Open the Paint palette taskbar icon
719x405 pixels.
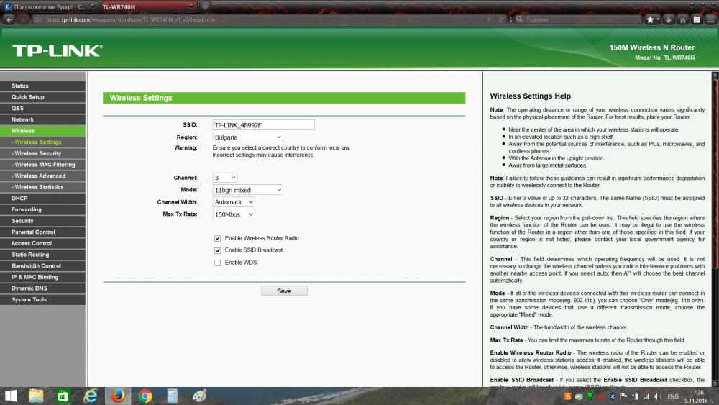tap(199, 396)
